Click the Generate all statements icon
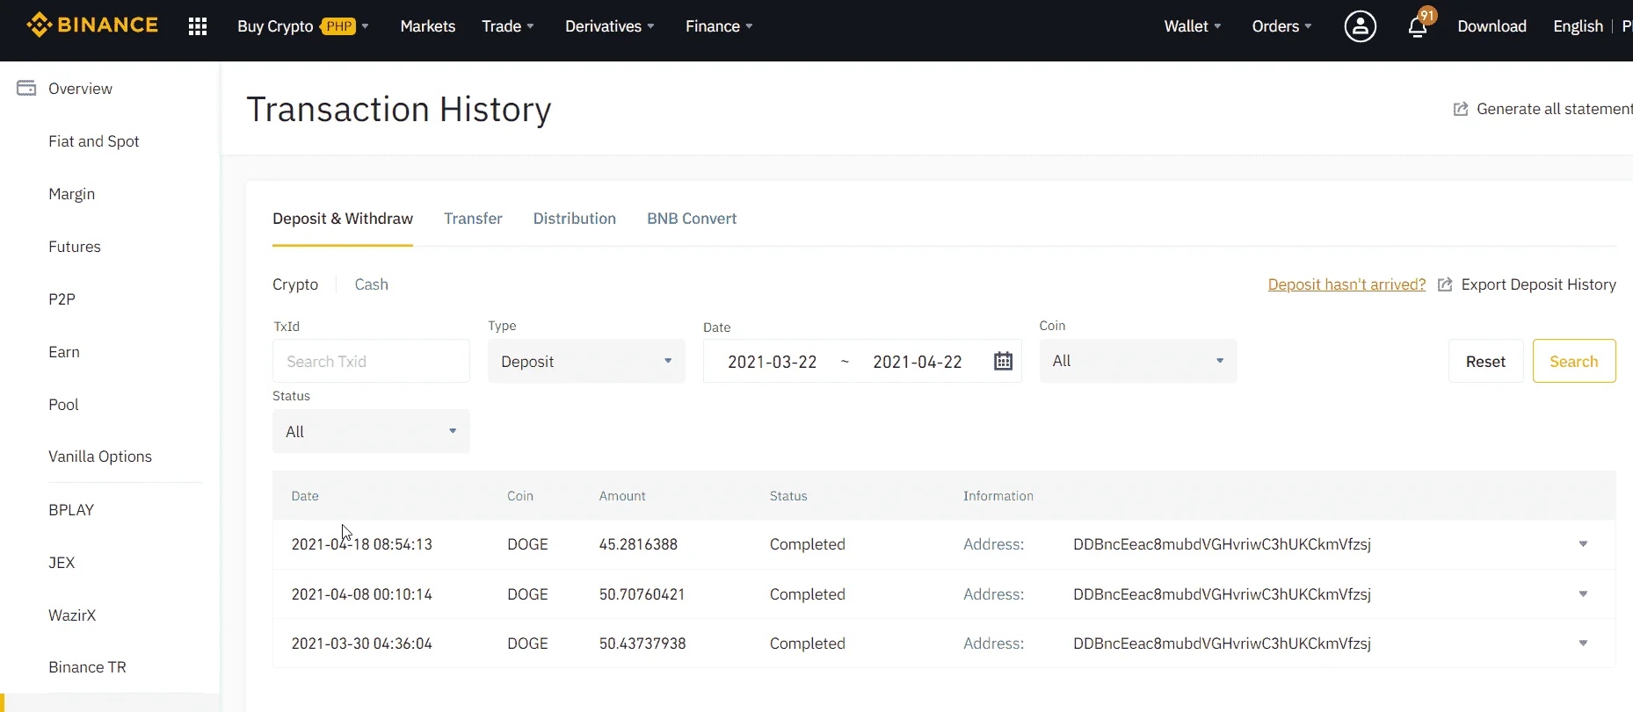The width and height of the screenshot is (1633, 712). 1461,109
